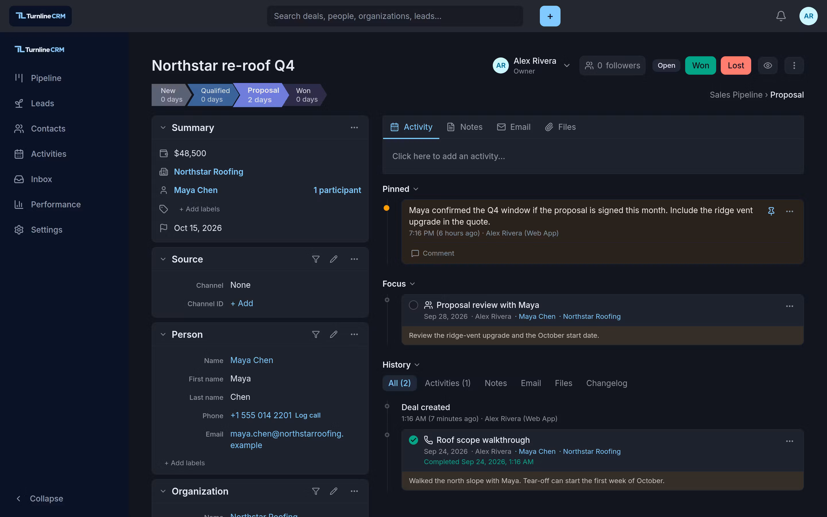Viewport: 827px width, 517px height.
Task: Edit the Person section fields
Action: coord(334,334)
